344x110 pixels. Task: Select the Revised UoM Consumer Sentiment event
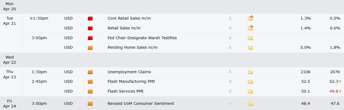[141, 103]
